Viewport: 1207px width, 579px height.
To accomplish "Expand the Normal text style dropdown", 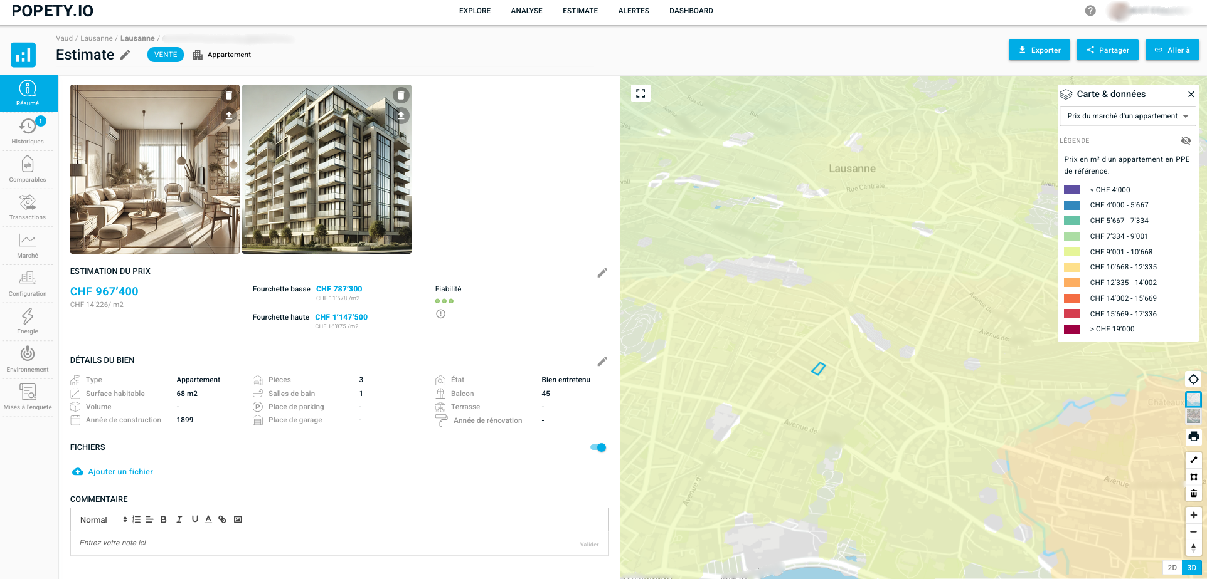I will (x=103, y=519).
